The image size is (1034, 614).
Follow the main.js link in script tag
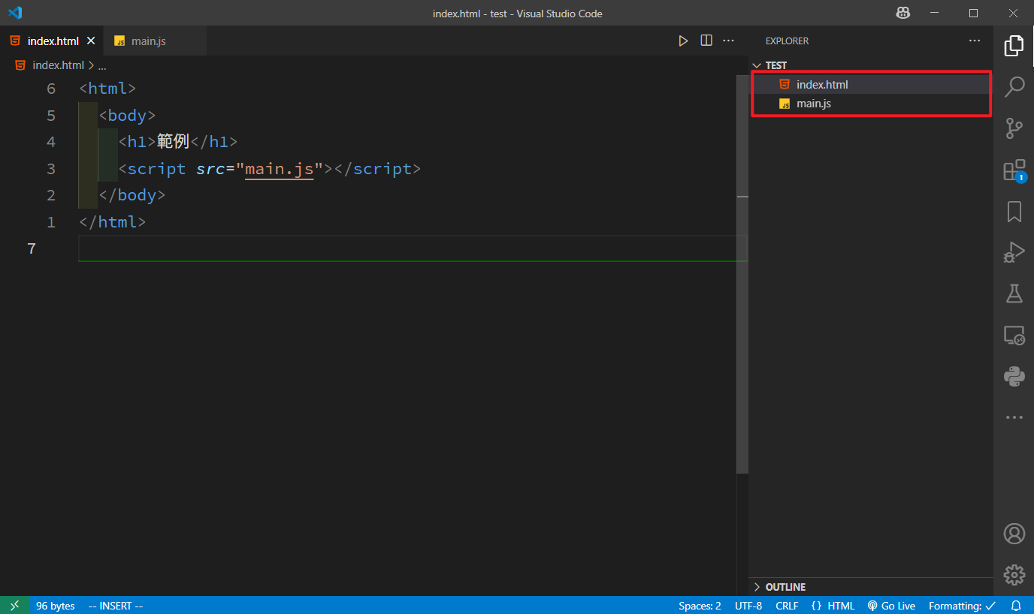279,168
